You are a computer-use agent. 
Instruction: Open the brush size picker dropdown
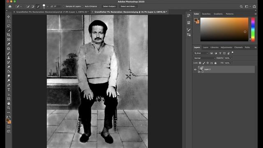[x=48, y=7]
